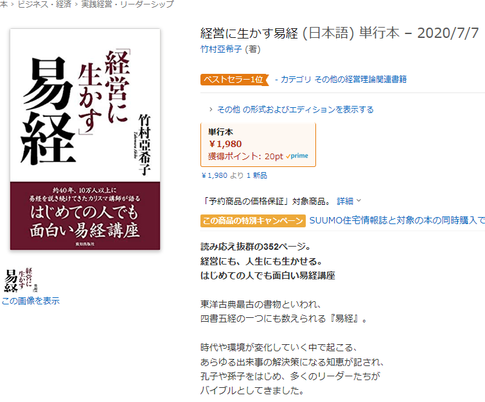Click the この商品の特別キャンペーン orange label
Image resolution: width=485 pixels, height=402 pixels.
coord(253,221)
